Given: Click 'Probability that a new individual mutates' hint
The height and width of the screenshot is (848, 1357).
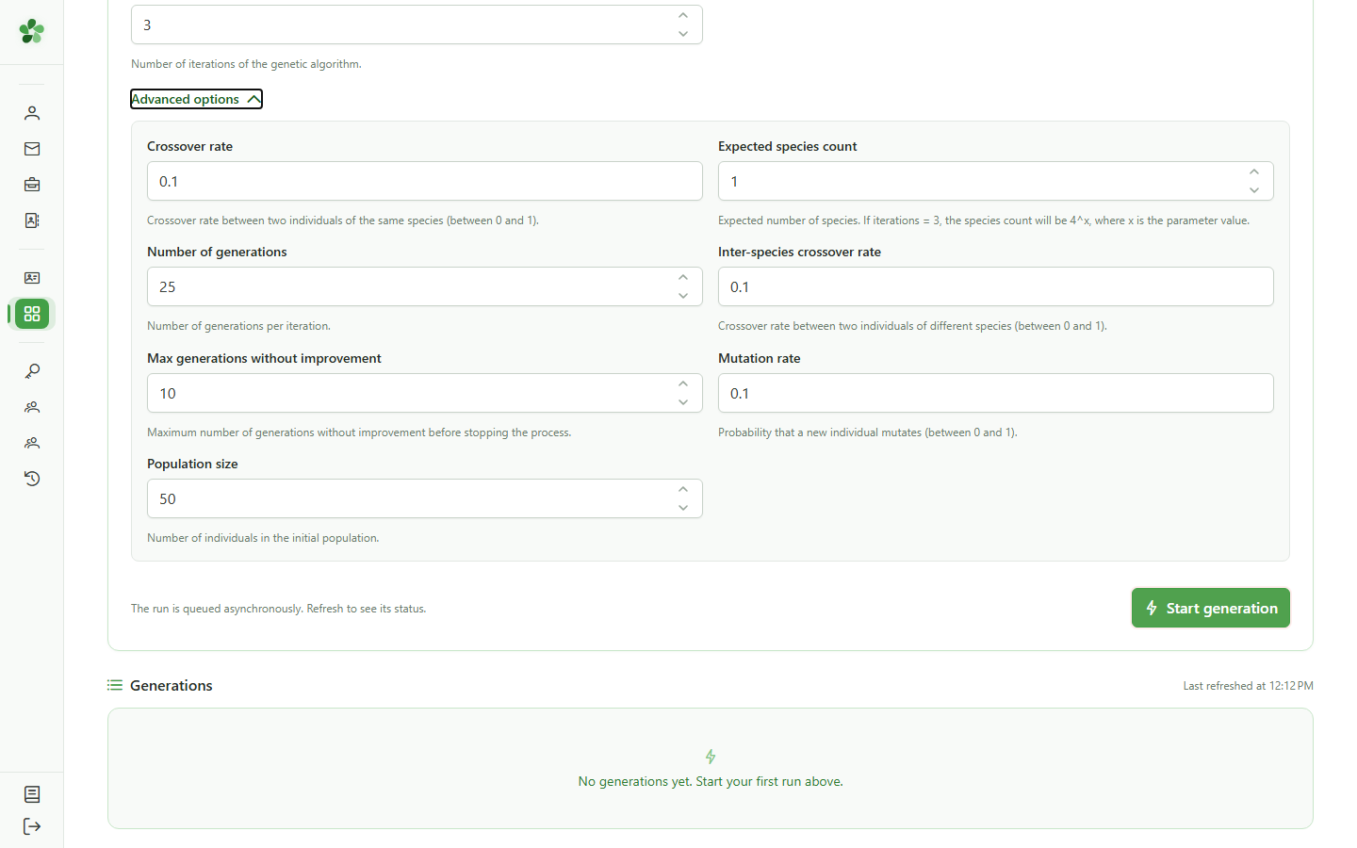Looking at the screenshot, I should tap(868, 432).
